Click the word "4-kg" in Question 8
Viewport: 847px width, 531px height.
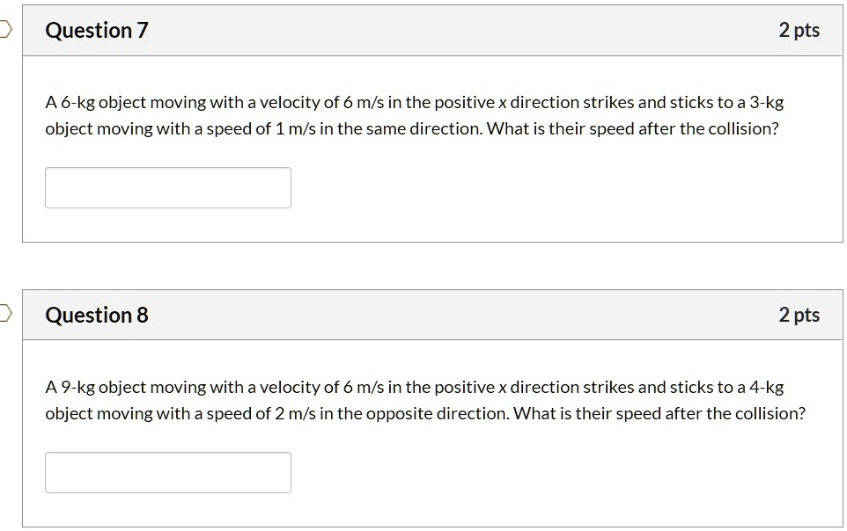pos(764,388)
